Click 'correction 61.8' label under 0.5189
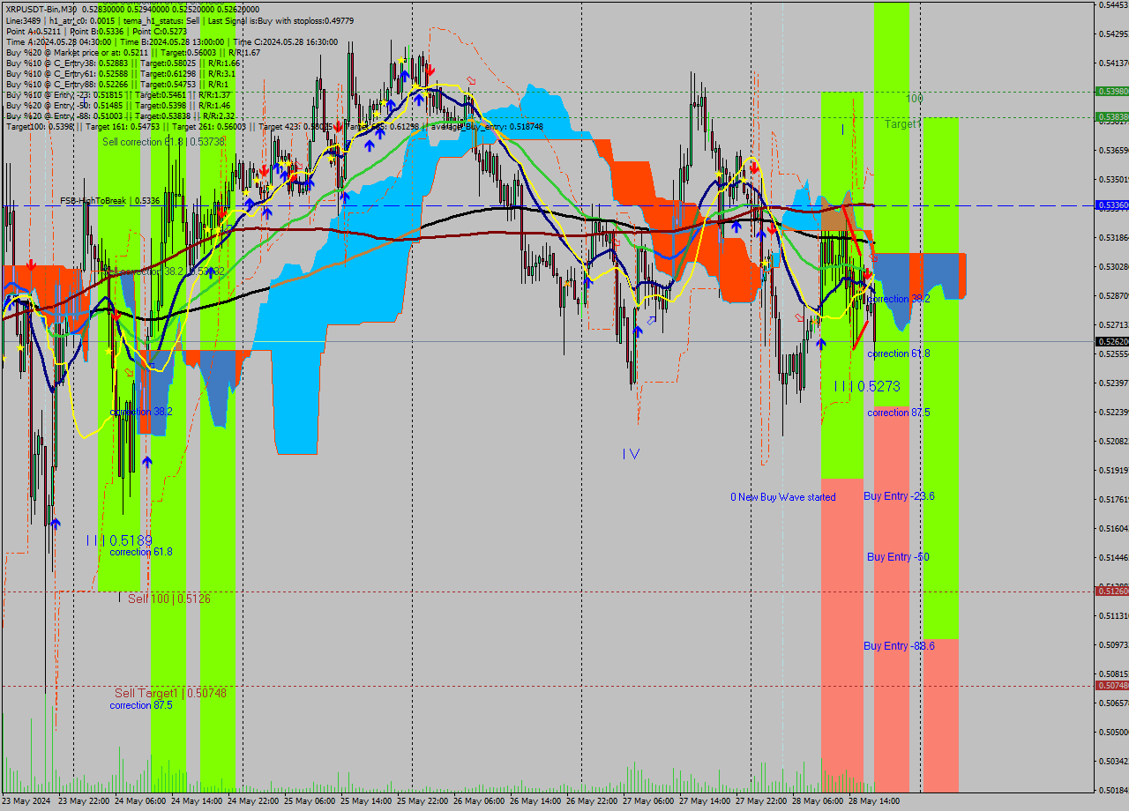The height and width of the screenshot is (811, 1129). coord(141,552)
